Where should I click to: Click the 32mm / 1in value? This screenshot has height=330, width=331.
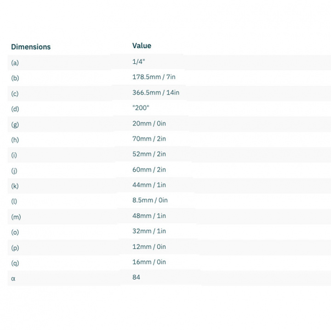coord(149,231)
